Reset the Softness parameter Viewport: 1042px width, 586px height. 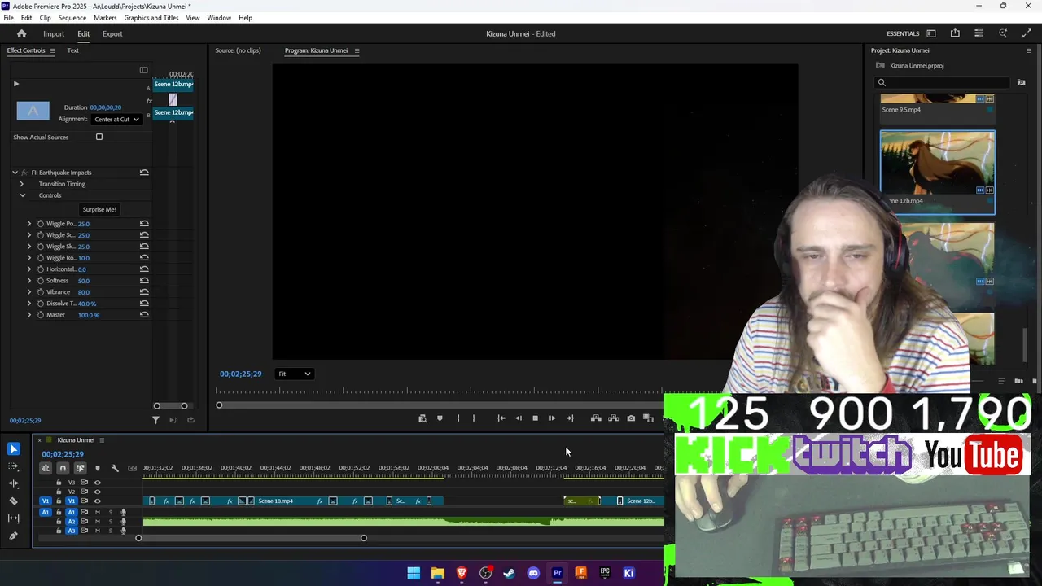[x=144, y=281]
